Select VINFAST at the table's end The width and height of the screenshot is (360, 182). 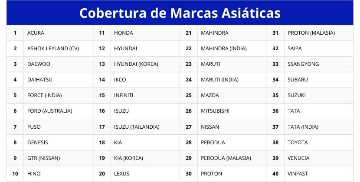tap(298, 174)
